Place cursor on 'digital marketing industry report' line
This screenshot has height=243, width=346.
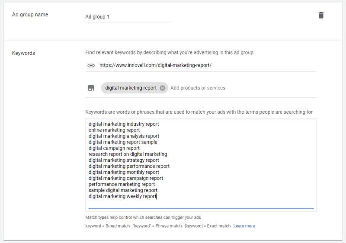click(x=124, y=124)
